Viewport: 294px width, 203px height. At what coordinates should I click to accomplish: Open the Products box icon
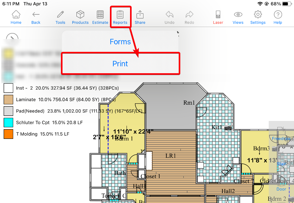click(80, 17)
